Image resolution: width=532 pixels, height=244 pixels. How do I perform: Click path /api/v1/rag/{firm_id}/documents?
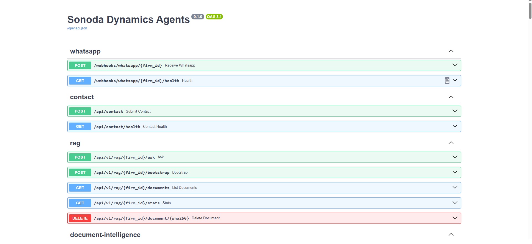132,188
